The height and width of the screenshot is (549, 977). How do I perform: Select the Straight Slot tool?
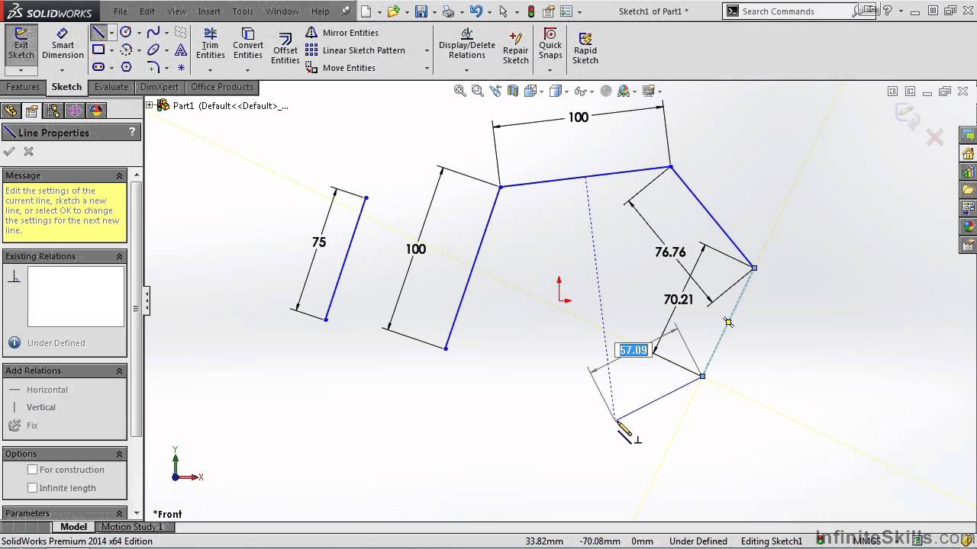(98, 67)
